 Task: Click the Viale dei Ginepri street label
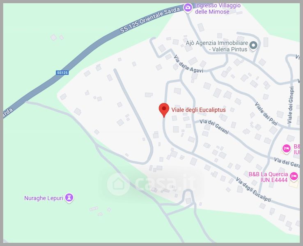pyautogui.click(x=290, y=105)
